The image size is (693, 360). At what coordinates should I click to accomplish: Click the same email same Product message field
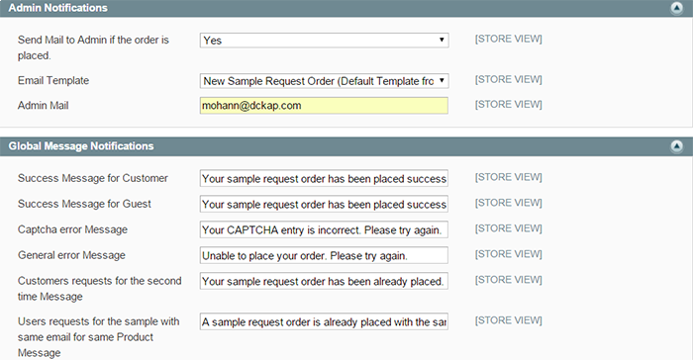324,321
